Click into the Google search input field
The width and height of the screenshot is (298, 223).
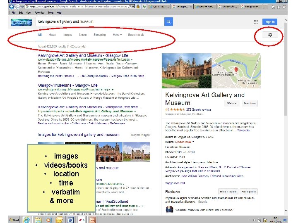tap(100, 21)
